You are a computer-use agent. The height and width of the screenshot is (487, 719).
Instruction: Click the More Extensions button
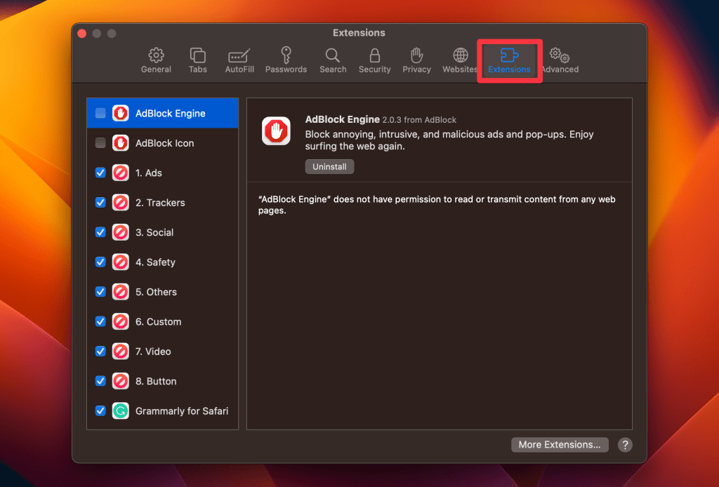click(x=559, y=444)
